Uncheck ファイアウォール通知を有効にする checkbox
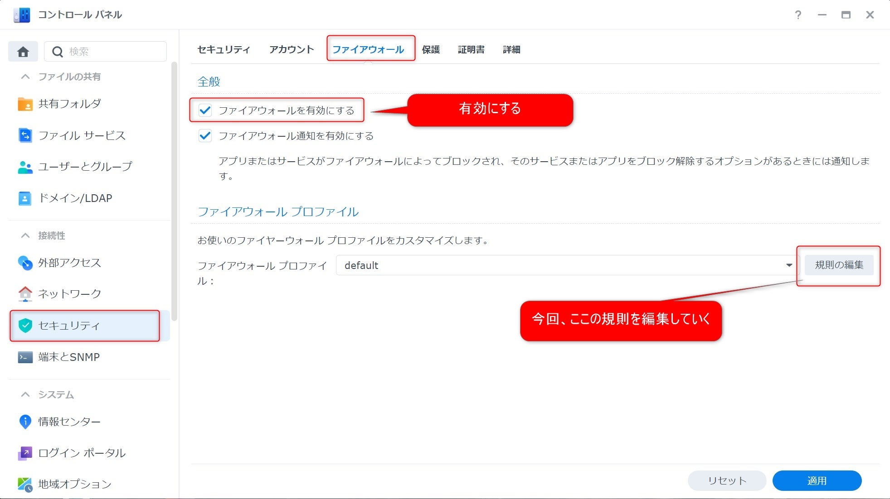890x499 pixels. [205, 136]
